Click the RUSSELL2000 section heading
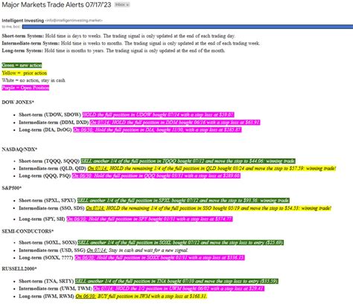Viewport: 353px width, 304px height. [x=19, y=268]
